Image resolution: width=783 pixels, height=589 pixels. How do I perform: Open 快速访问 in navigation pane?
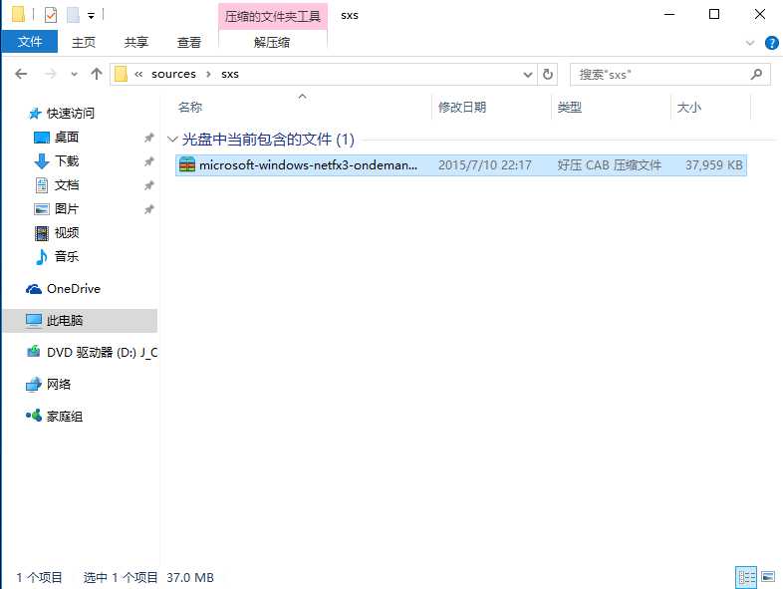click(71, 114)
